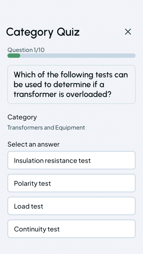Tap the answer box mentioning load
This screenshot has height=254, width=143.
pyautogui.click(x=71, y=206)
